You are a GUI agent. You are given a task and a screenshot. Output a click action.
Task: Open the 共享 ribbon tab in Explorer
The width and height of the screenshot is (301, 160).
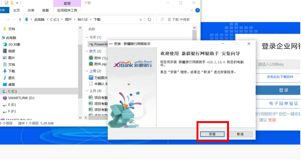[31, 10]
